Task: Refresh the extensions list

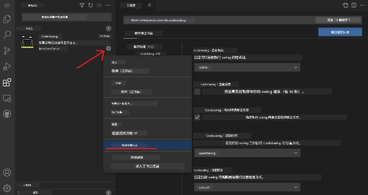Action: tap(91, 5)
